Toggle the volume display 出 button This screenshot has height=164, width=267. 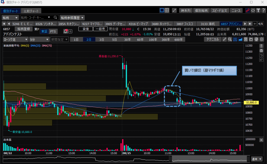pos(235,40)
